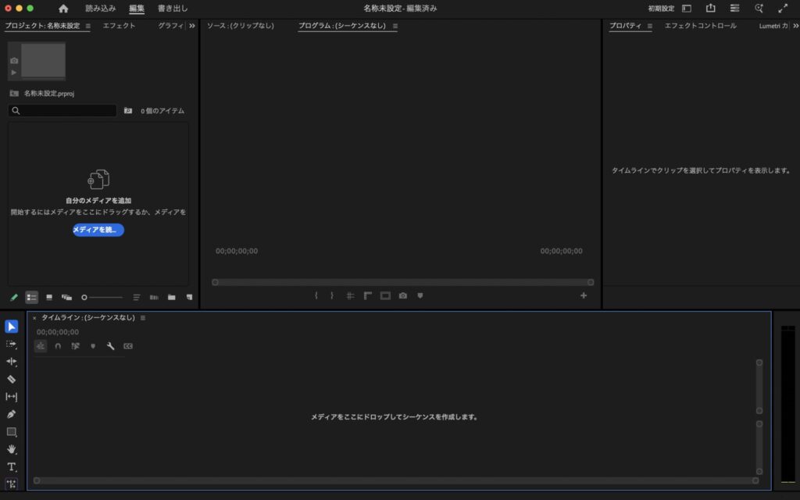Choose the Hand tool
The width and height of the screenshot is (800, 500).
[11, 449]
